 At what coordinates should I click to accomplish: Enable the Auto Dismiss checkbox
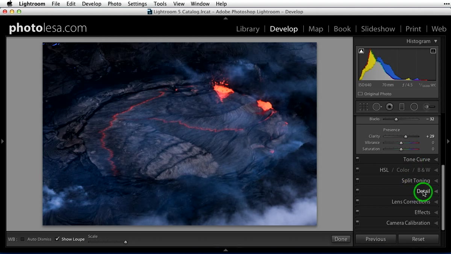click(x=23, y=239)
